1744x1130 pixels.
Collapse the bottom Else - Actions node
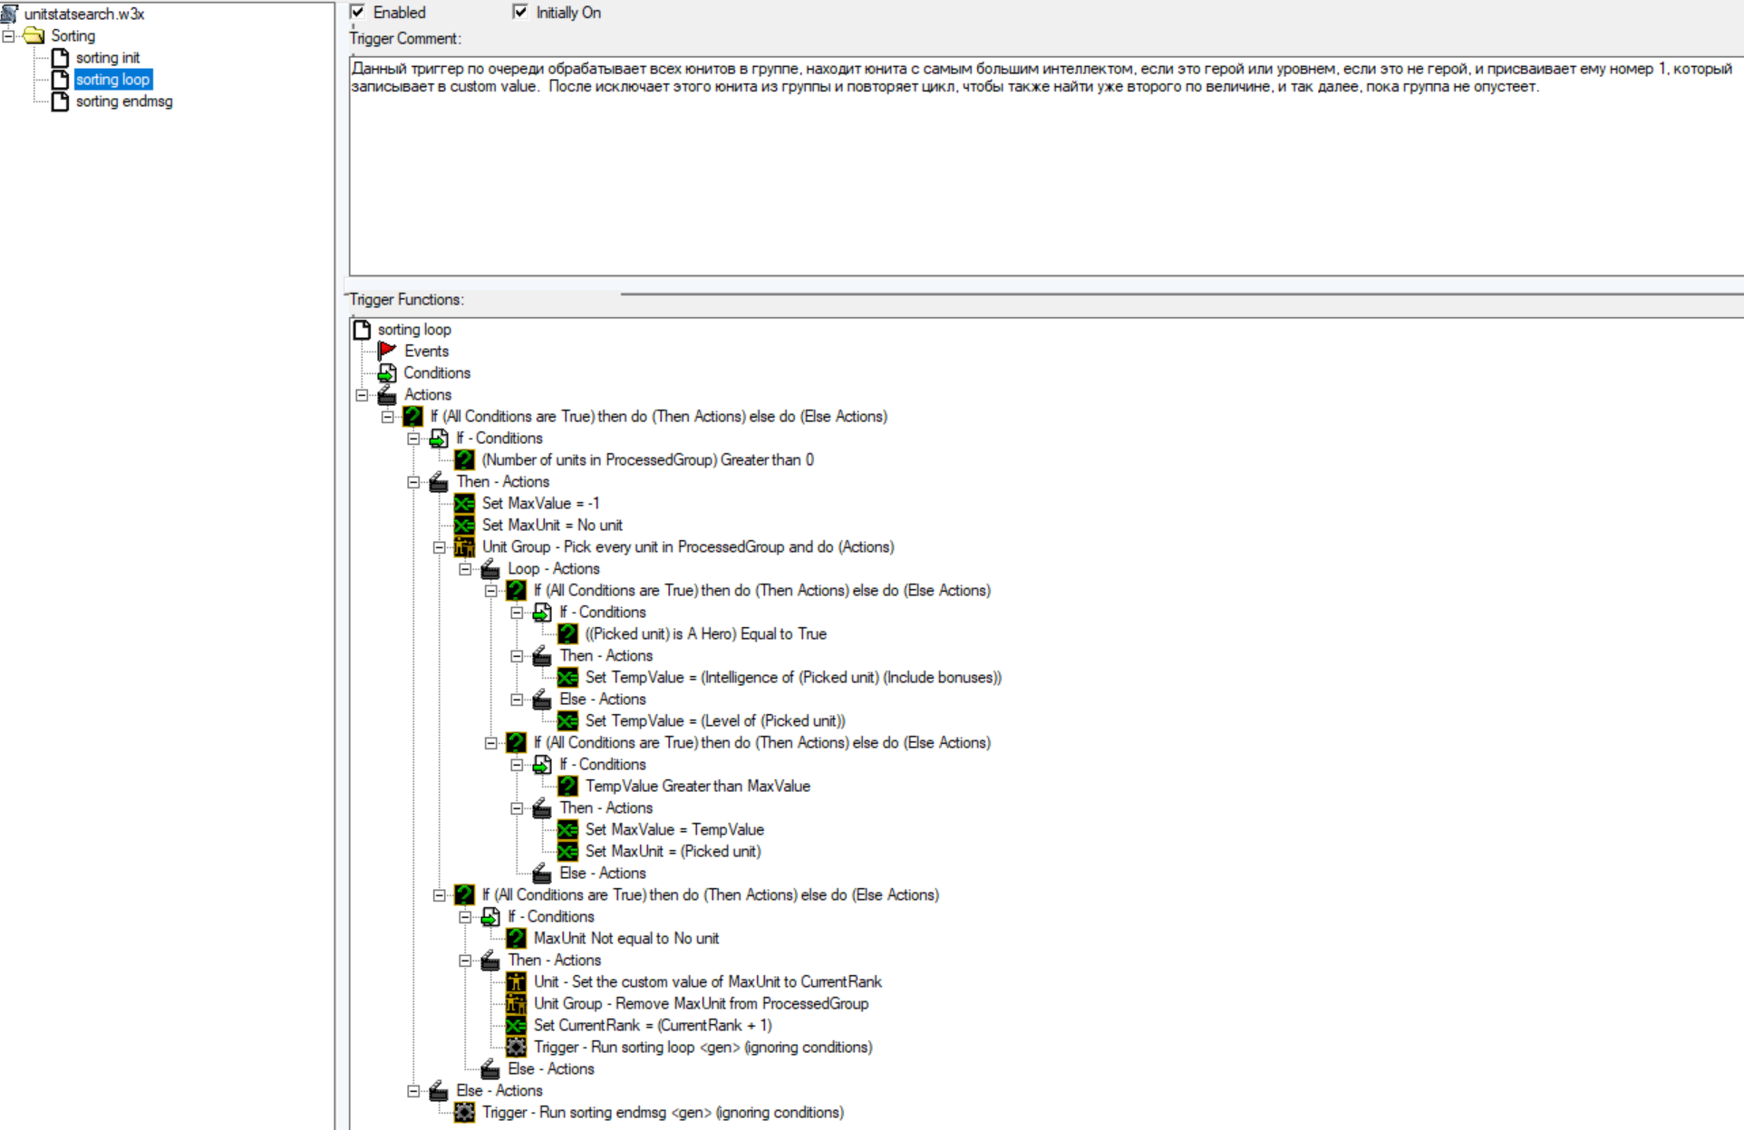413,1090
